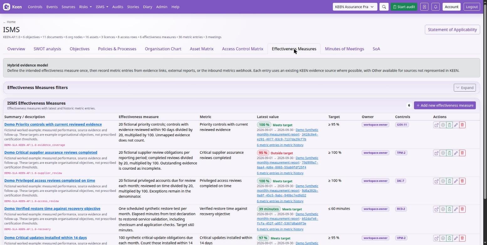Delete Privileged access reviews measure
487x245 pixels.
462,181
